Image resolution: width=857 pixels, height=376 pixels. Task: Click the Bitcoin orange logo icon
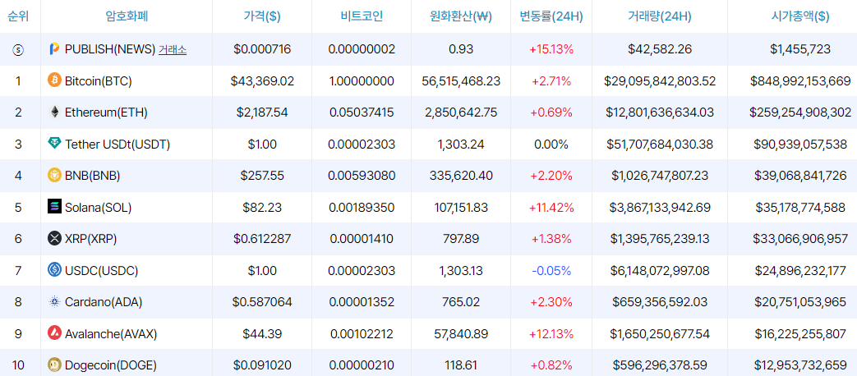pyautogui.click(x=55, y=80)
